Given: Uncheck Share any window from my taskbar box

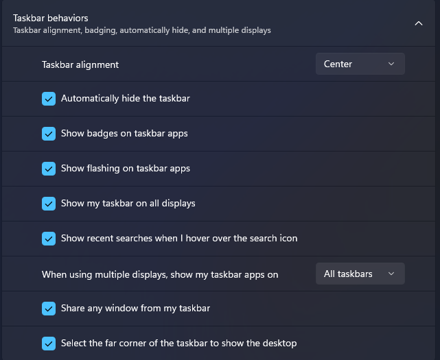Looking at the screenshot, I should 49,309.
